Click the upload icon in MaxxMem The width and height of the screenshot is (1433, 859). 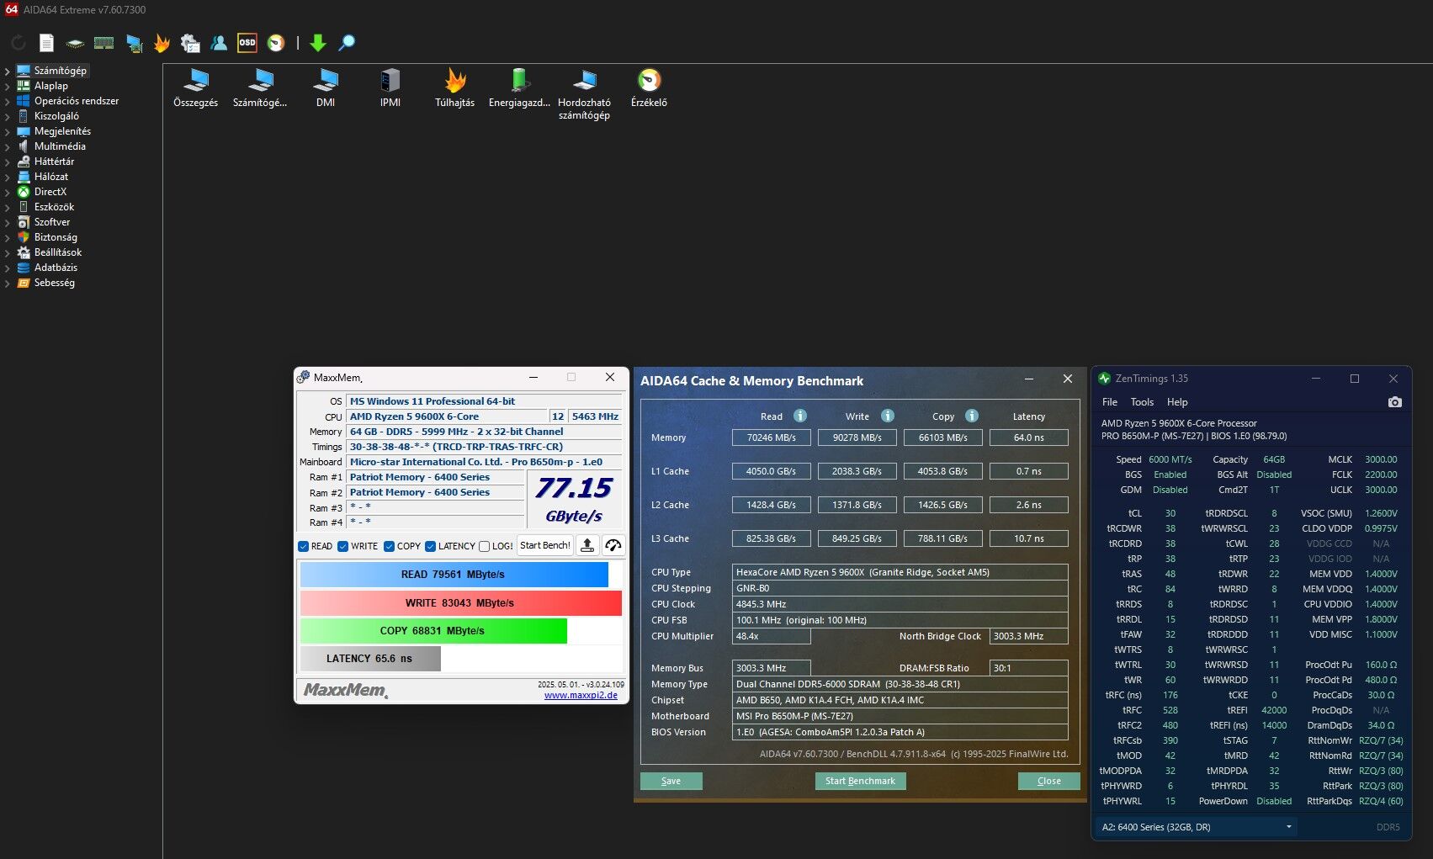tap(587, 546)
